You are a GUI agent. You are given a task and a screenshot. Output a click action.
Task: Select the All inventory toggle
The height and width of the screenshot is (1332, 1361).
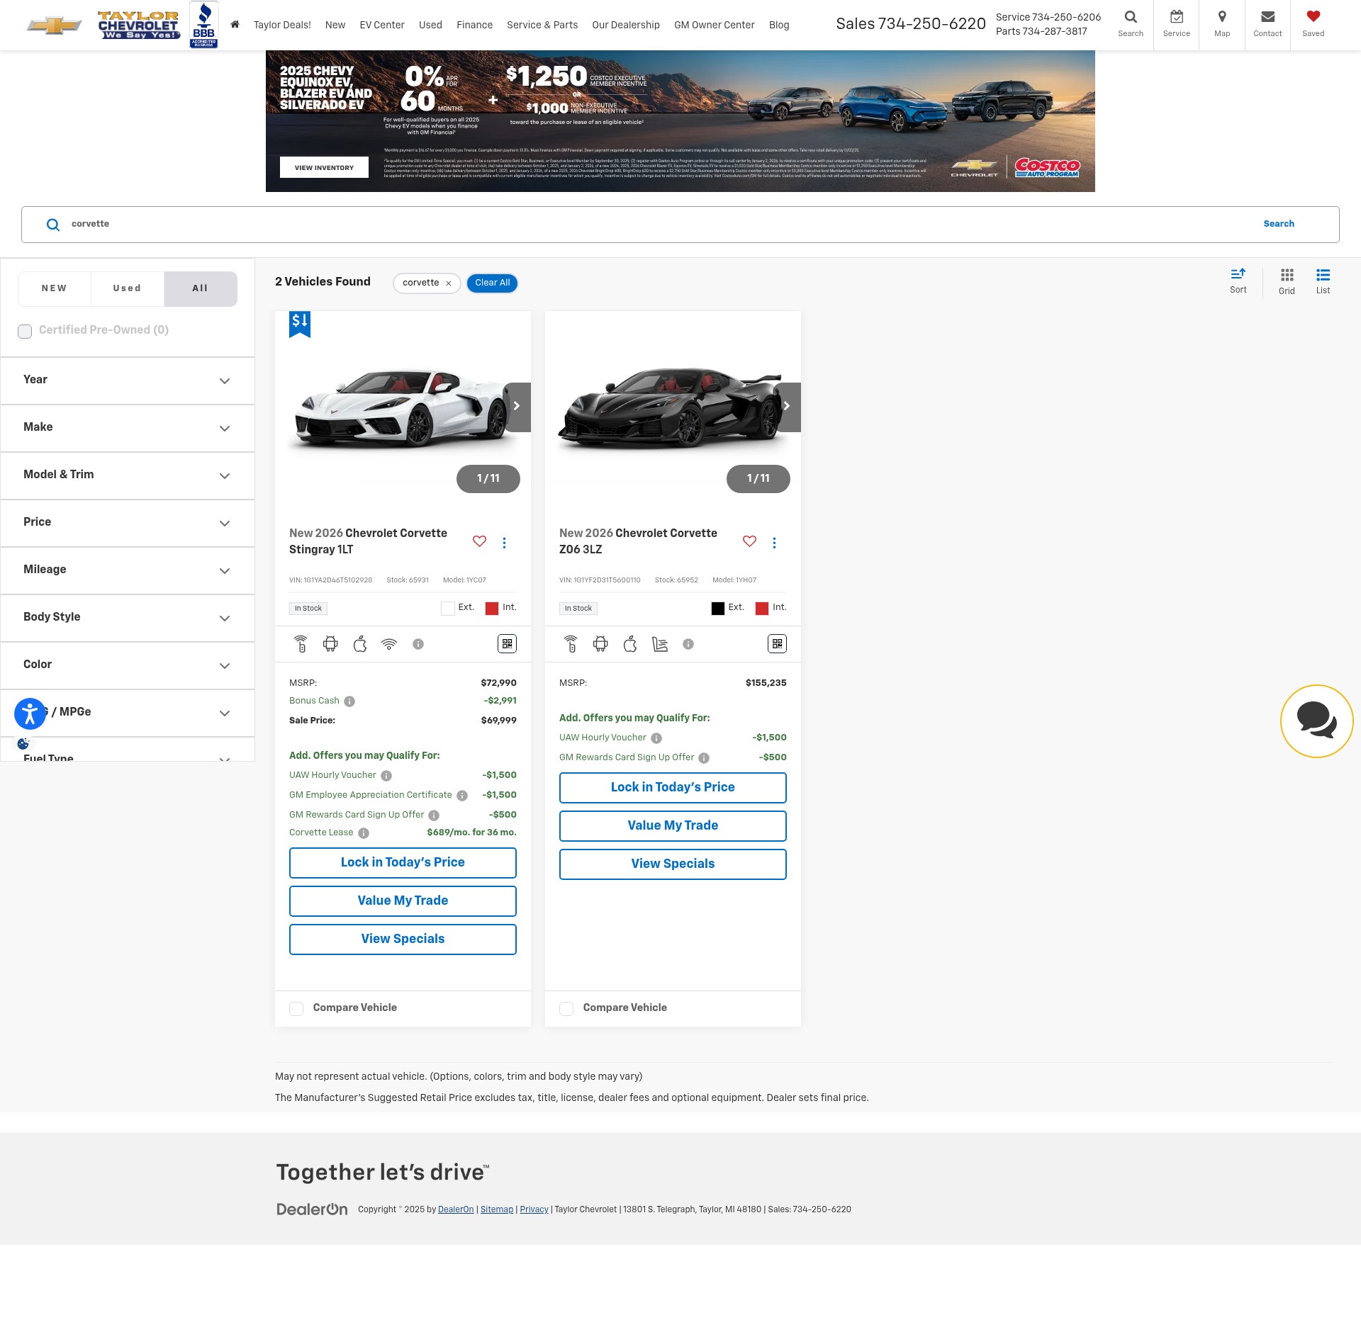tap(201, 288)
